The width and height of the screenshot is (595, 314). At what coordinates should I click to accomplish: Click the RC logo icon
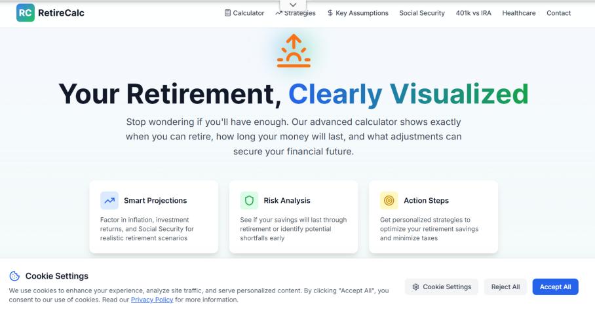(x=26, y=12)
